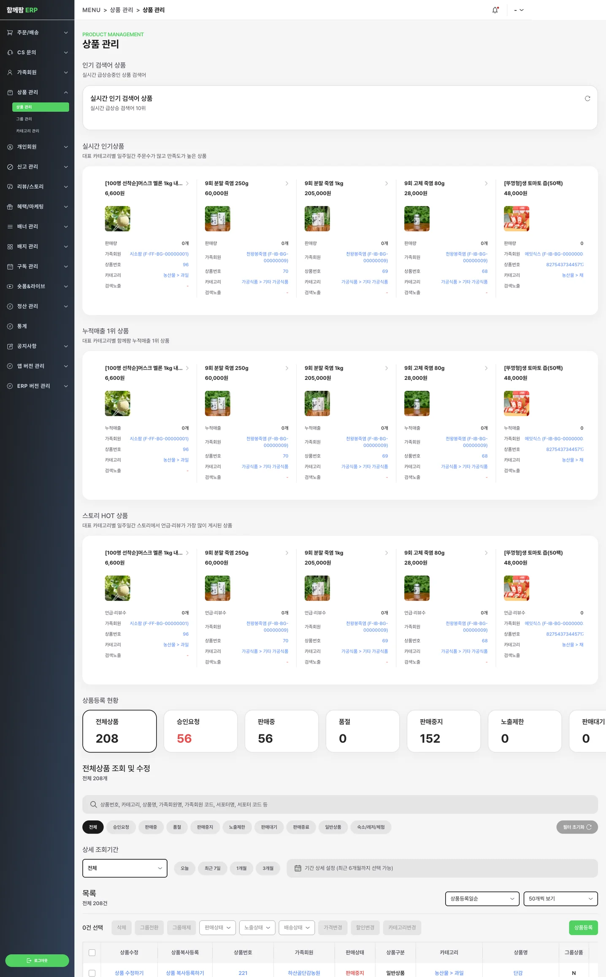Click the 신고 관리 sidebar icon
The width and height of the screenshot is (606, 977).
pyautogui.click(x=10, y=167)
